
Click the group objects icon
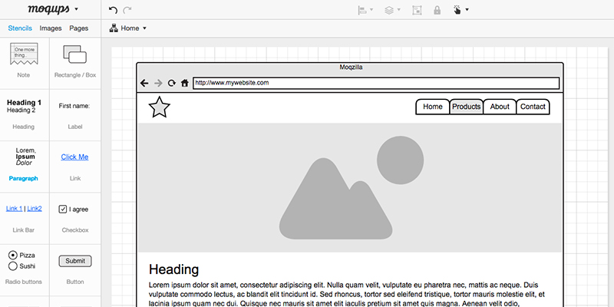point(417,10)
